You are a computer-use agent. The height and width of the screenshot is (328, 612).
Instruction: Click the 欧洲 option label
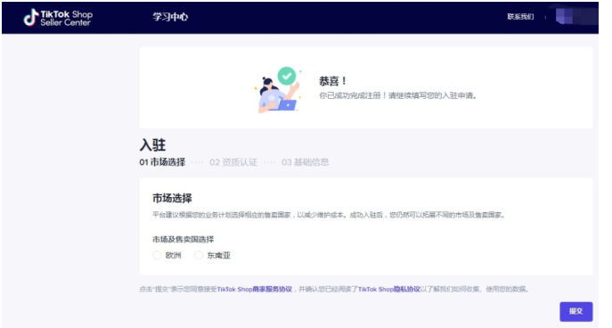(174, 256)
